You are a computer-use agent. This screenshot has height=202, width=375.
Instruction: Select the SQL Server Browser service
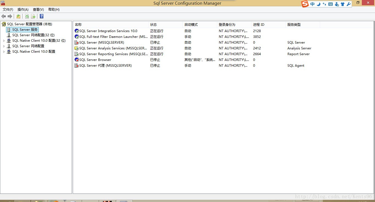(x=95, y=60)
